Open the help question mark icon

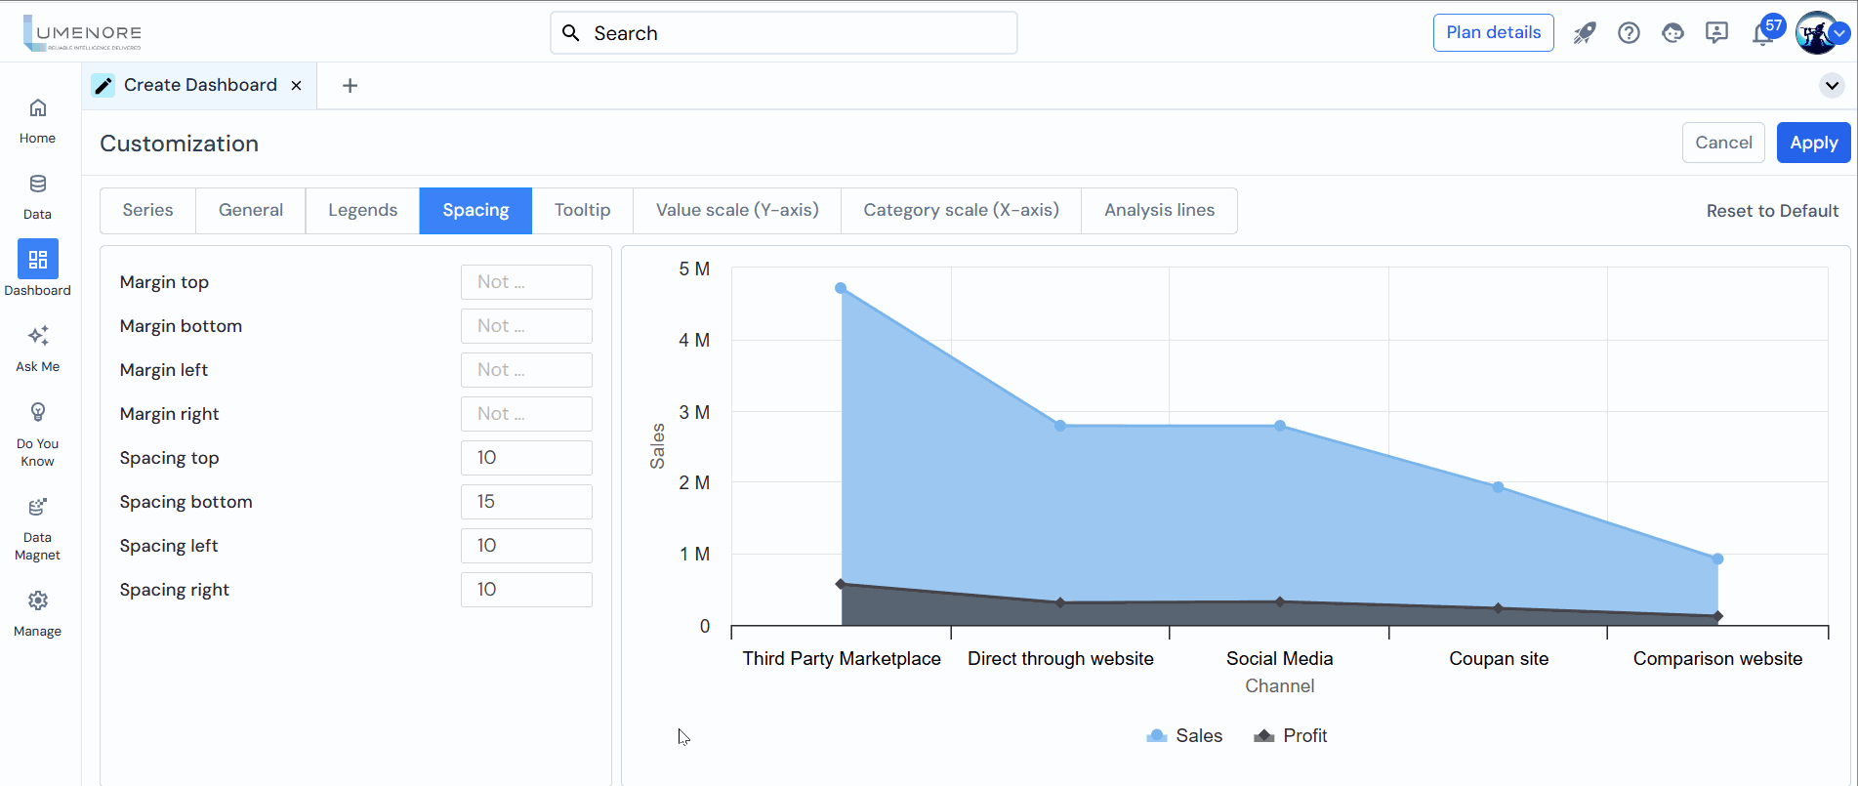point(1629,33)
